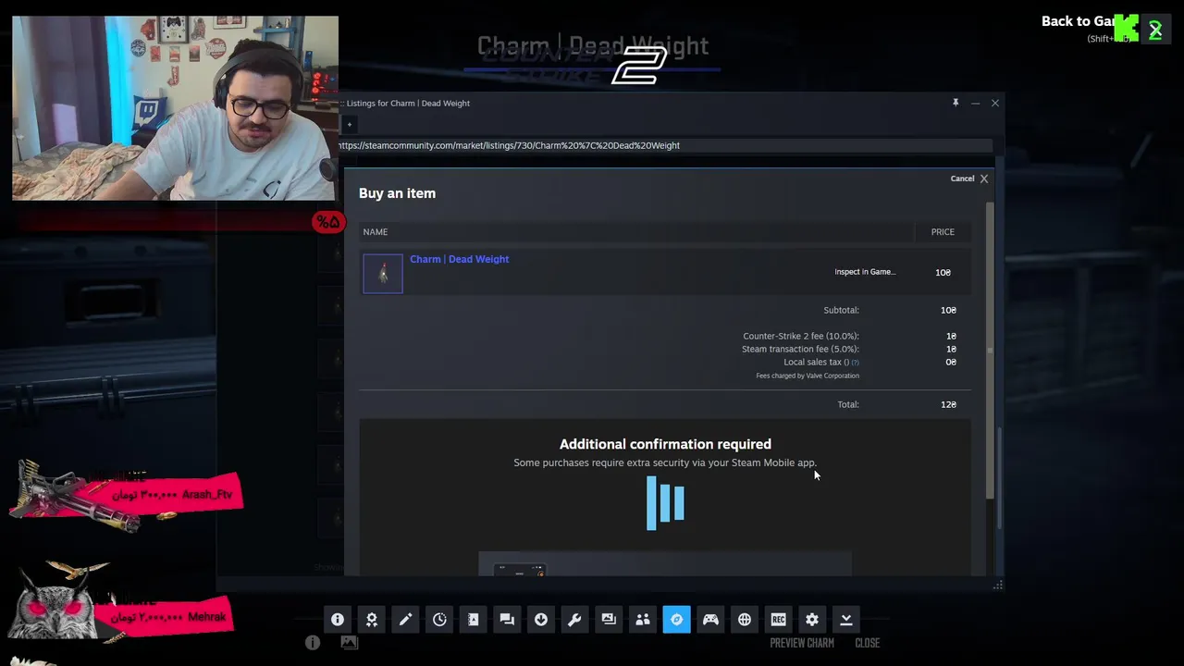Screen dimensions: 1184x666
Task: Open the downloads arrow icon
Action: (541, 620)
